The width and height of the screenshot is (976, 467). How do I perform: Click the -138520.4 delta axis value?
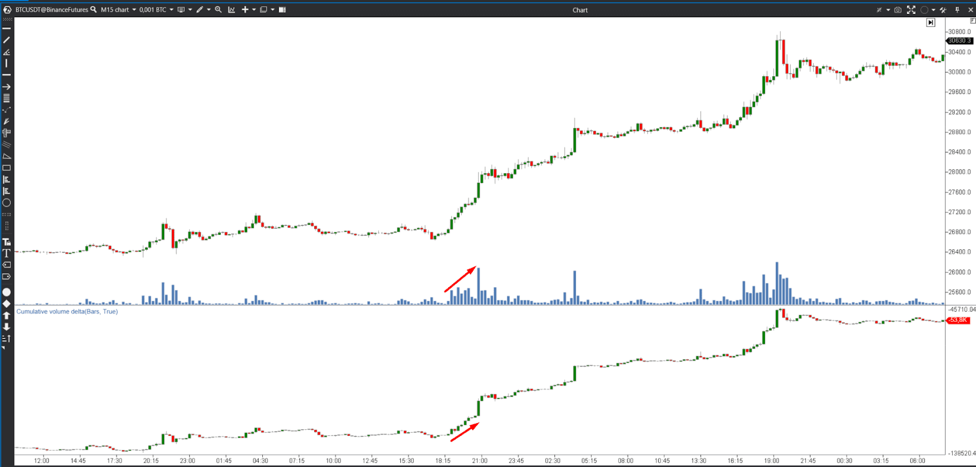[x=961, y=454]
